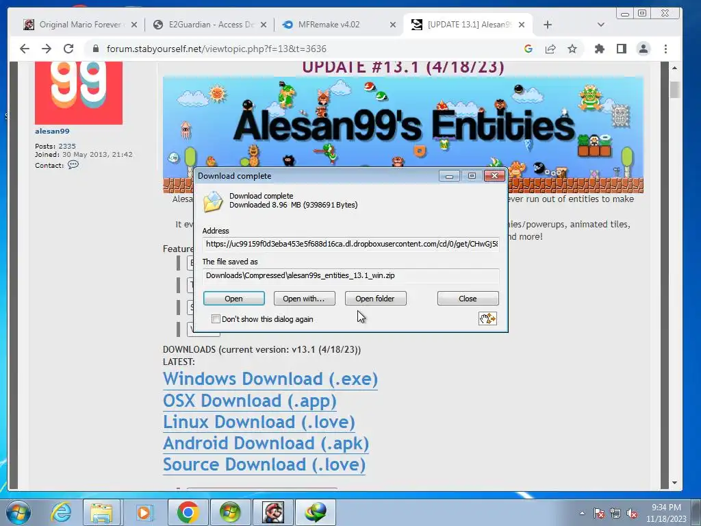Click Internet Download Manager taskbar icon
The height and width of the screenshot is (526, 701).
(x=315, y=512)
